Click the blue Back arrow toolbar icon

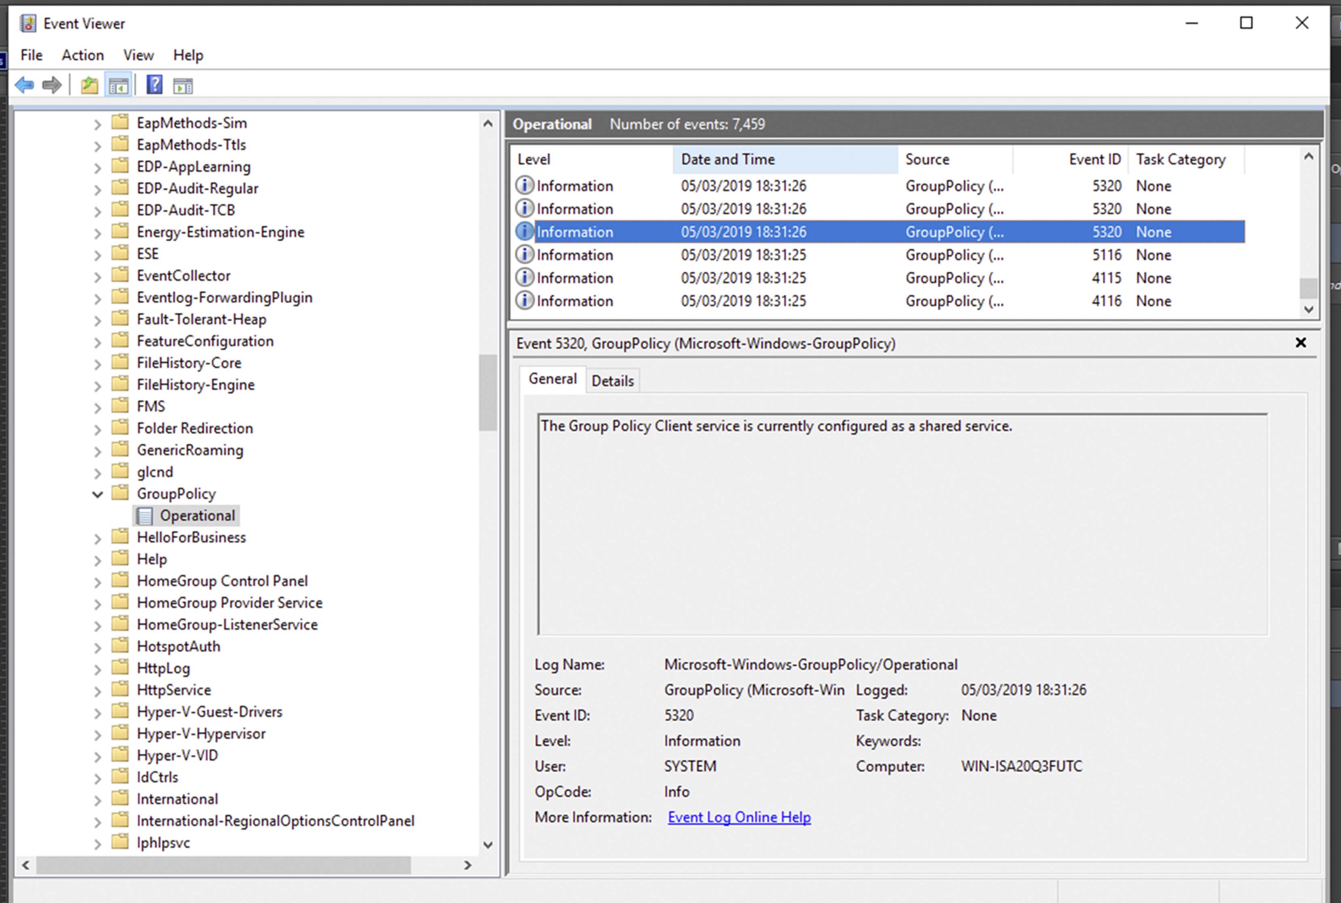pos(24,85)
